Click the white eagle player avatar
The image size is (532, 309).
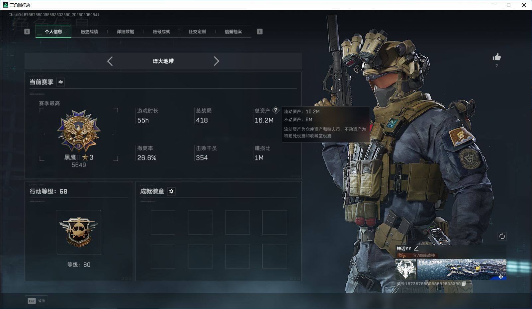tap(406, 269)
